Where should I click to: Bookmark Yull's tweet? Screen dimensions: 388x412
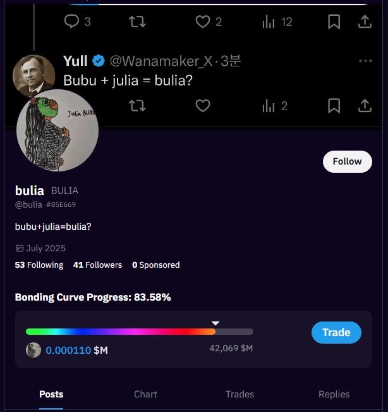coord(334,106)
